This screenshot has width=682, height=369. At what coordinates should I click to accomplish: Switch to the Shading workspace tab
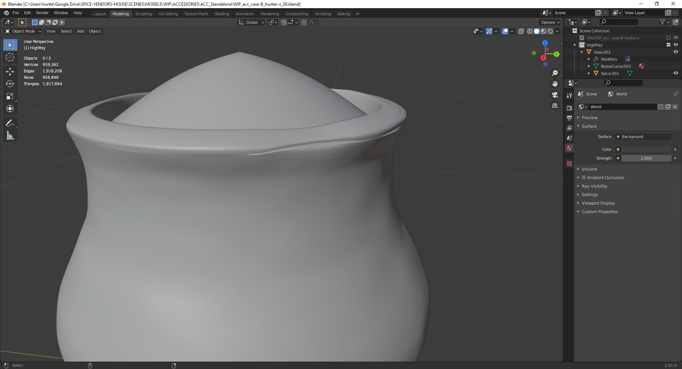[222, 14]
